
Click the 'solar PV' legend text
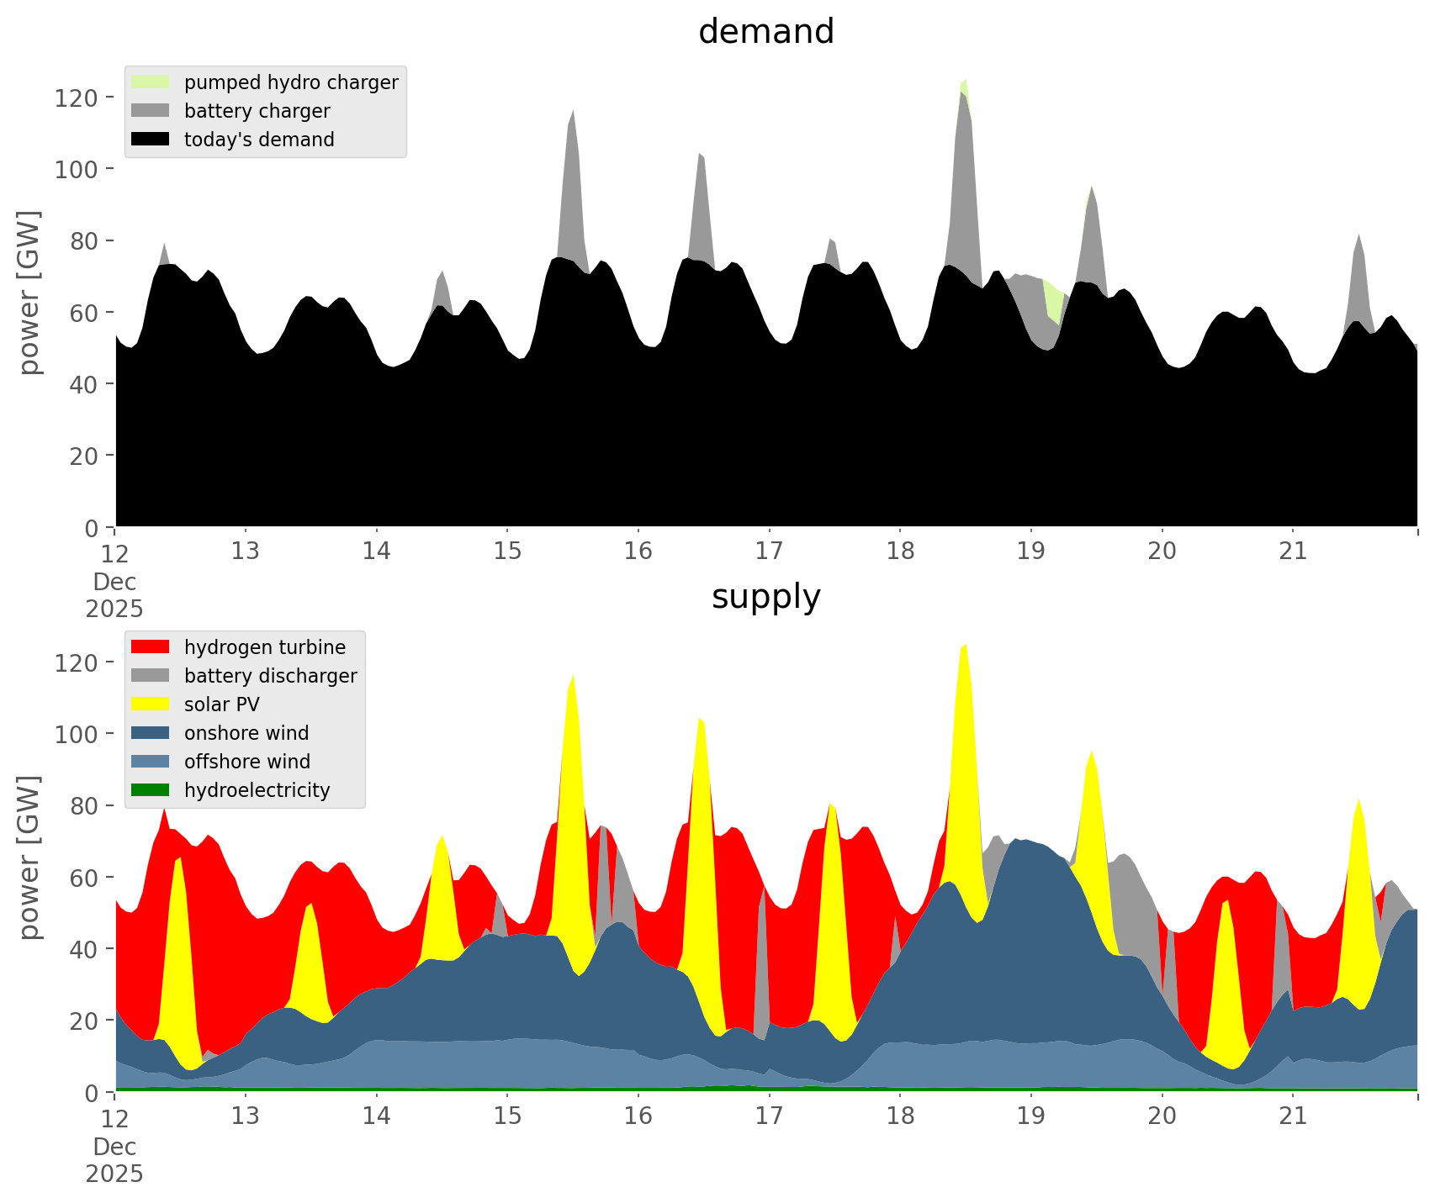pos(222,704)
